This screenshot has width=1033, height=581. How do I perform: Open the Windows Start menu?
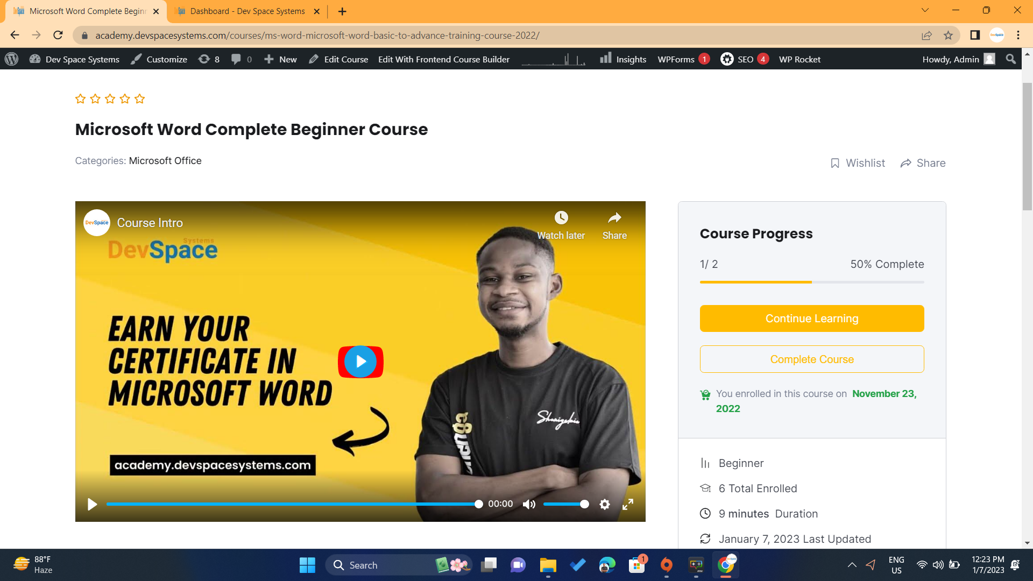[307, 565]
